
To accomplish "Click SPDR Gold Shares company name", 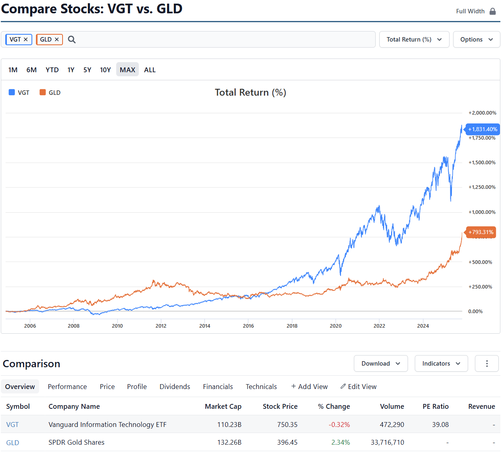I will click(x=77, y=442).
